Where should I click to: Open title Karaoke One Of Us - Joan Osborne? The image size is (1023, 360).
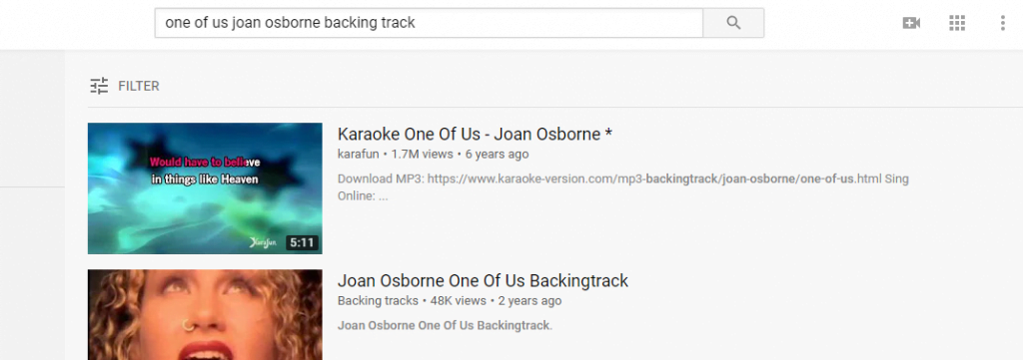475,134
